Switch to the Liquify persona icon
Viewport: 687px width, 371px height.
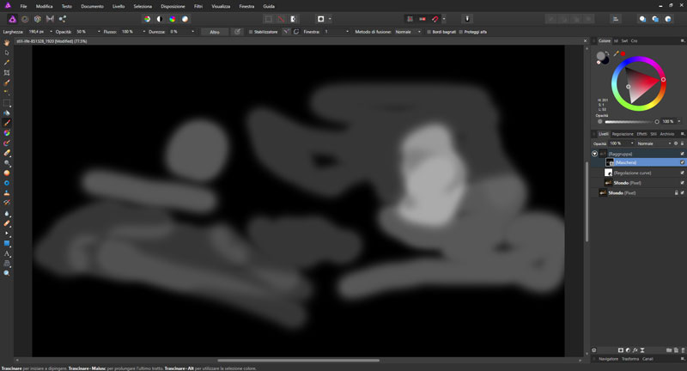pos(25,19)
